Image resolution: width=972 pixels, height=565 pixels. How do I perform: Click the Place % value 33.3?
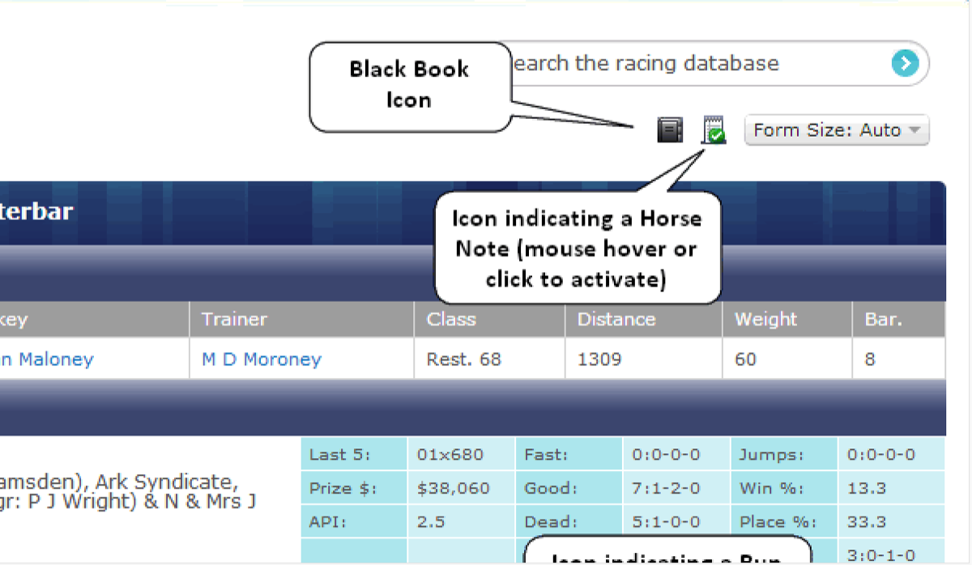(867, 522)
